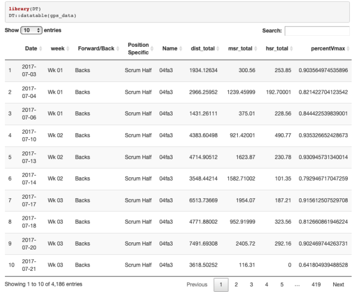Go to page 2
This screenshot has height=294, width=357.
(236, 285)
